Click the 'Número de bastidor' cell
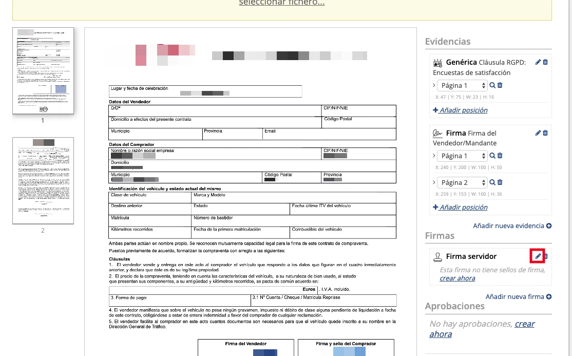The height and width of the screenshot is (356, 572). click(294, 220)
